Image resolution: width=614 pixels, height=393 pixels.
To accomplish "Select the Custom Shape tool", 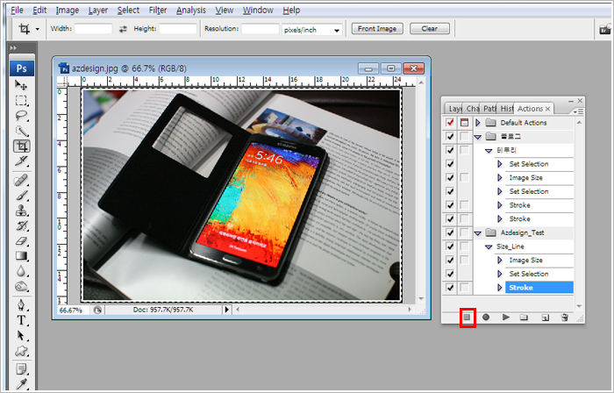I will pos(21,351).
